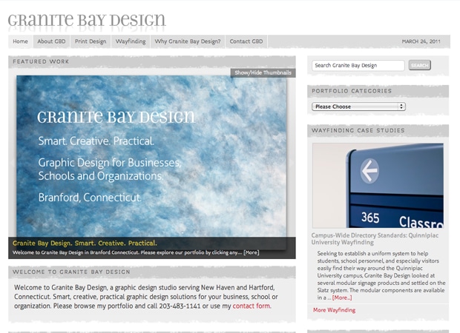
Task: Open Campus-Wide Directory Standards article title
Action: [x=375, y=239]
